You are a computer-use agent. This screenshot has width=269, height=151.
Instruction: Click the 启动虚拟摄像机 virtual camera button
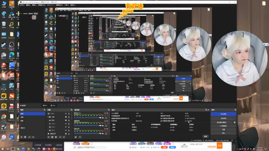click(222, 122)
